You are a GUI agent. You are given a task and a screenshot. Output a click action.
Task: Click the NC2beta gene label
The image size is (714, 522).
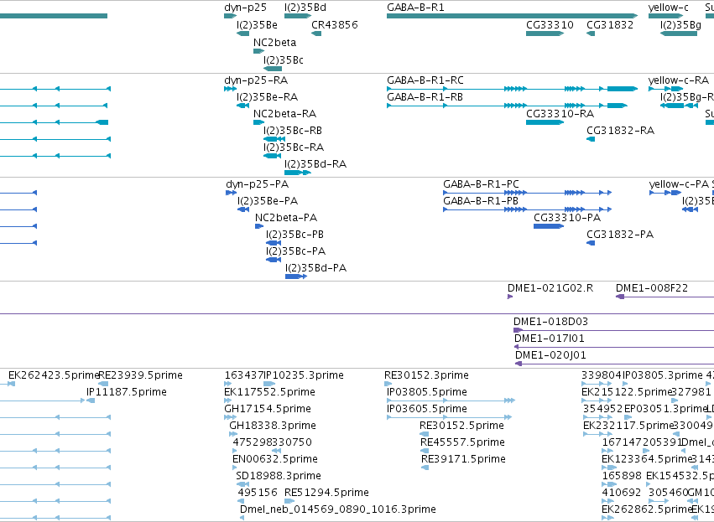pos(274,42)
